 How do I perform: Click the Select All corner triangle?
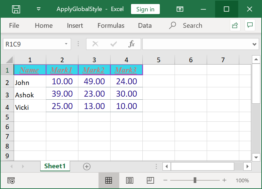point(9,60)
